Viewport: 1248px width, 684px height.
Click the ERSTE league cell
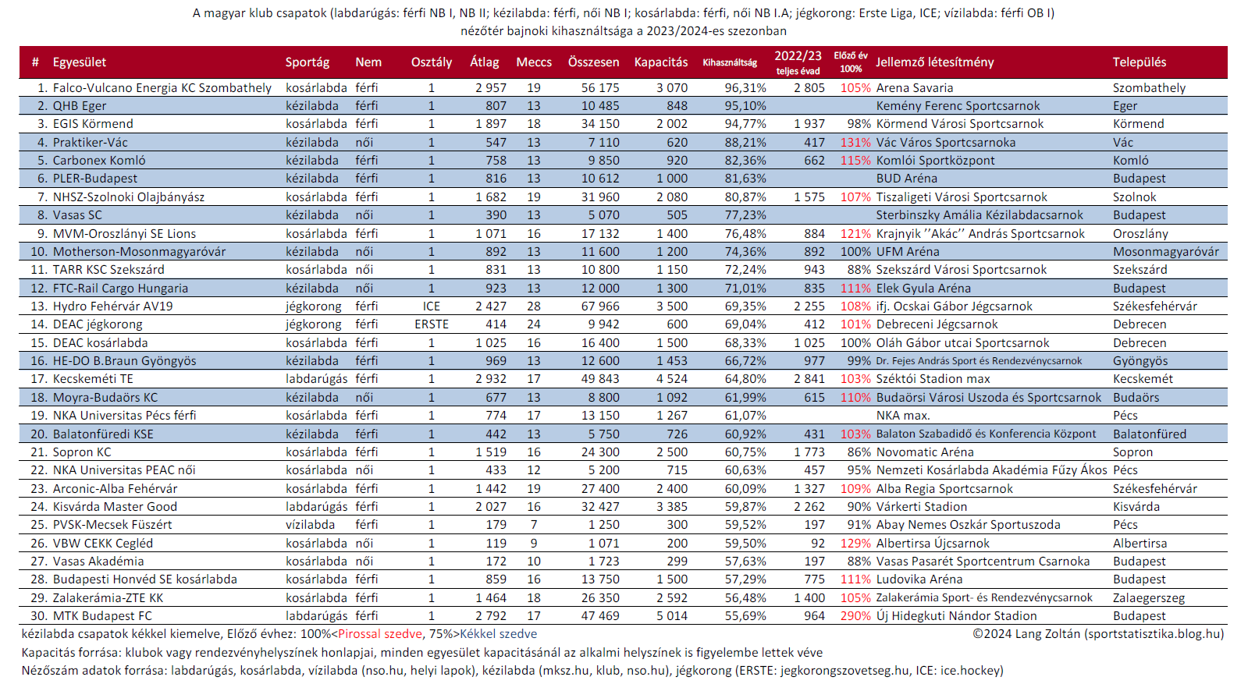[x=432, y=324]
